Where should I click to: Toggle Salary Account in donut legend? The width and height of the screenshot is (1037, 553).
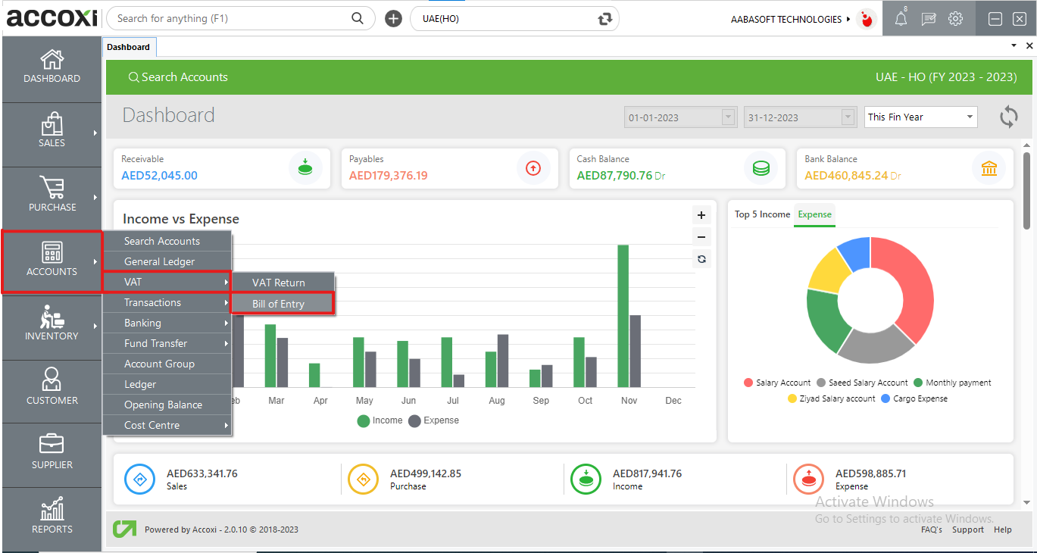click(777, 383)
